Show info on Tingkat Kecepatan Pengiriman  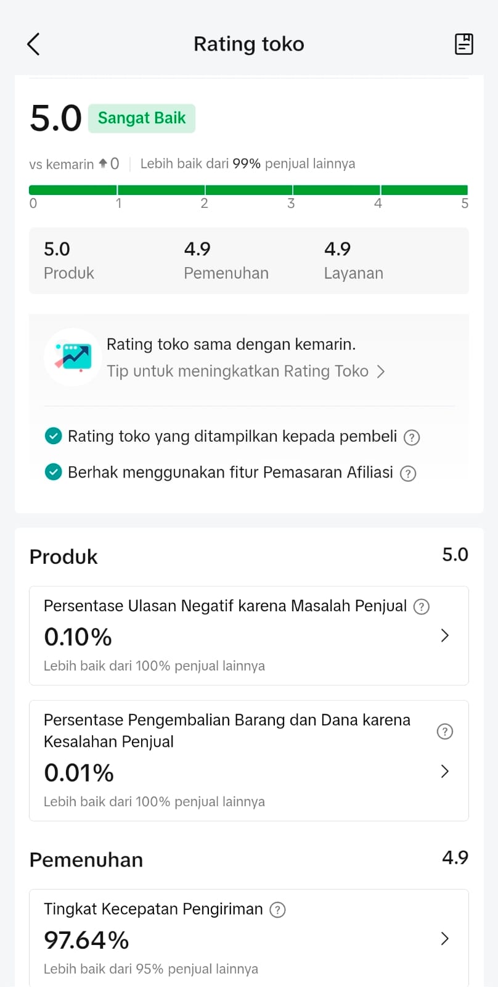coord(278,910)
